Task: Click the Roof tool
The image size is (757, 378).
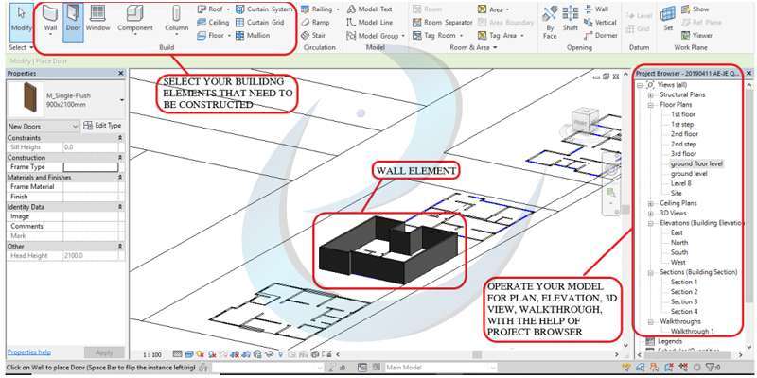Action: click(214, 9)
